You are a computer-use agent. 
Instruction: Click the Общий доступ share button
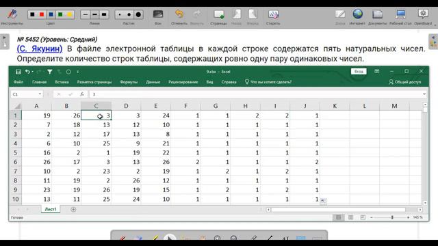[405, 82]
